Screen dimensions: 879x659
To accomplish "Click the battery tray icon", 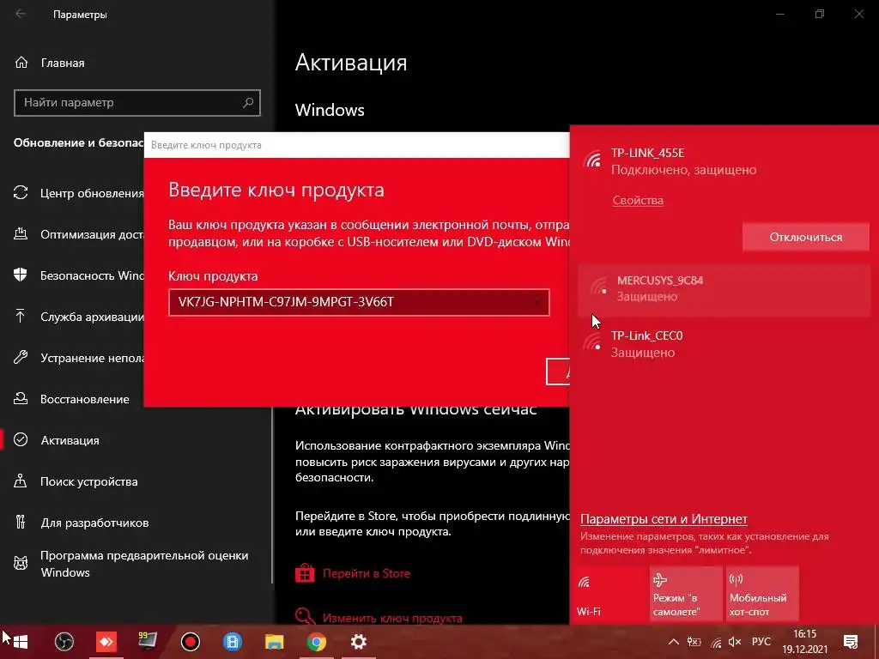I will (694, 642).
